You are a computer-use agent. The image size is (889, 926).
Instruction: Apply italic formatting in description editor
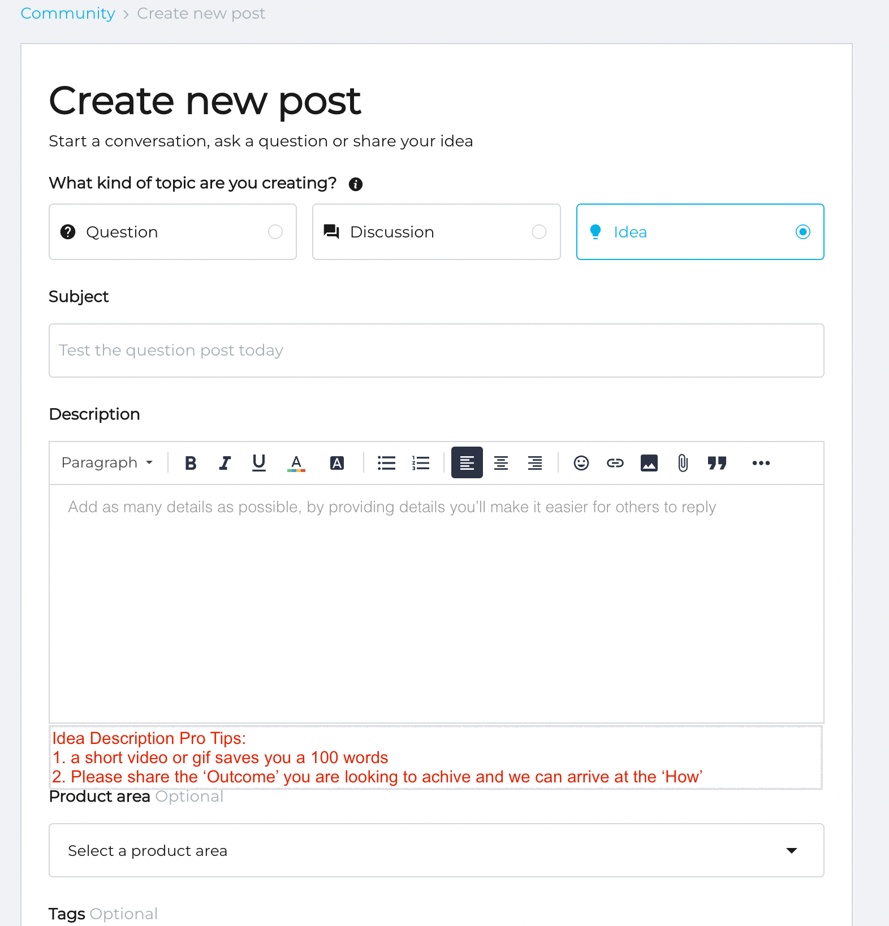pos(225,463)
